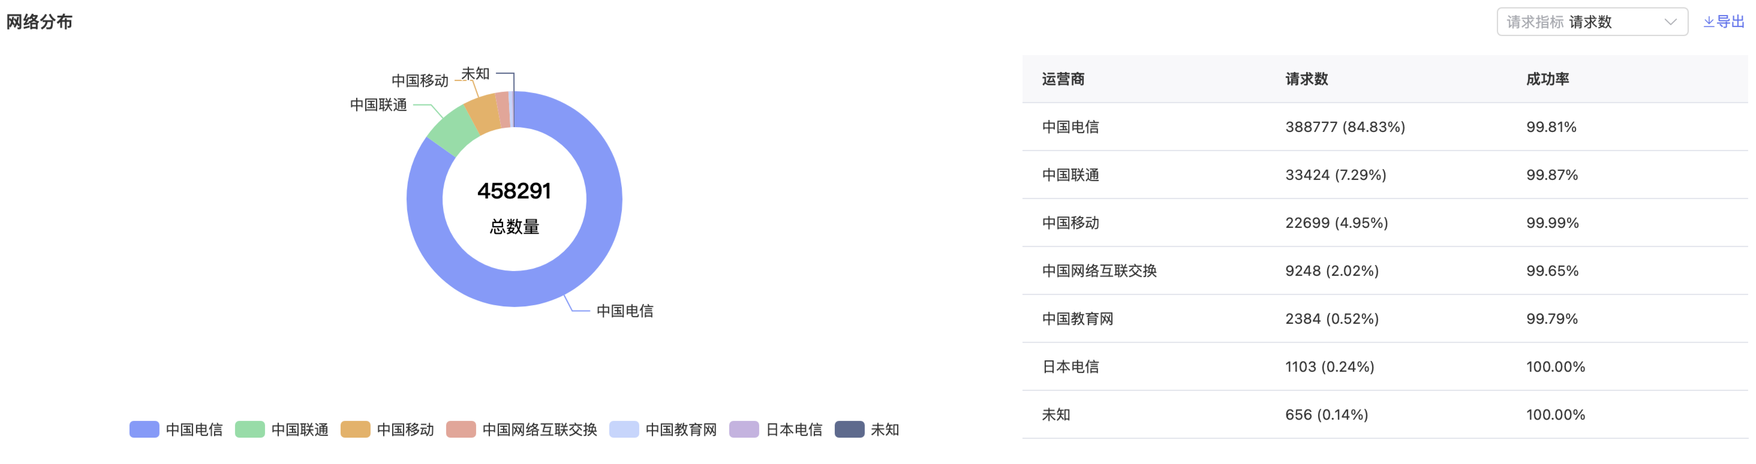The width and height of the screenshot is (1756, 464).
Task: Open the 请求指标 dropdown
Action: tap(1592, 22)
